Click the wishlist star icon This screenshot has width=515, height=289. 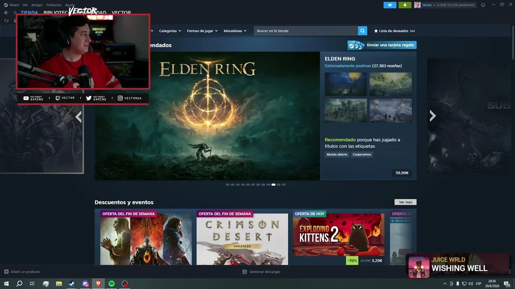pos(376,31)
